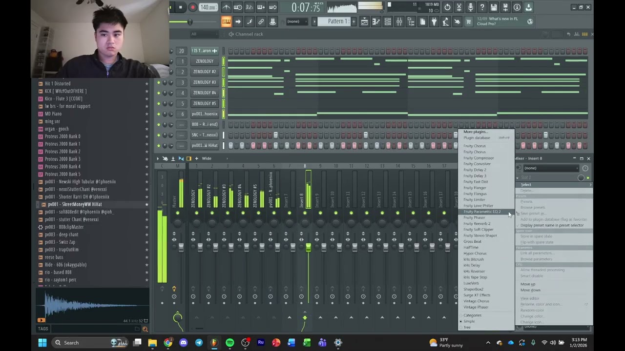625x351 pixels.
Task: Click the microphone one-click recording icon
Action: click(471, 7)
